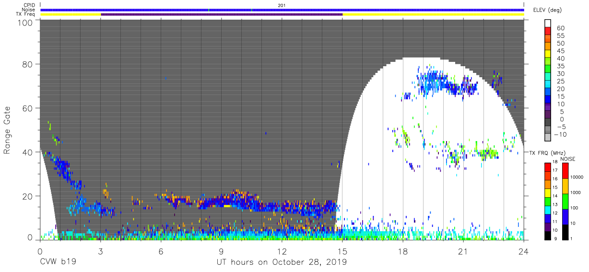Click the '100' tick on the Range Gate axis
This screenshot has width=589, height=272.
pyautogui.click(x=25, y=23)
